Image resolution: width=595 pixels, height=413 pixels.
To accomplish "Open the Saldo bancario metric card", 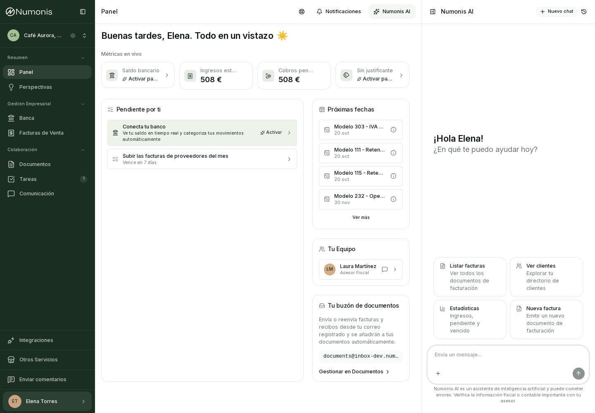I will point(138,75).
